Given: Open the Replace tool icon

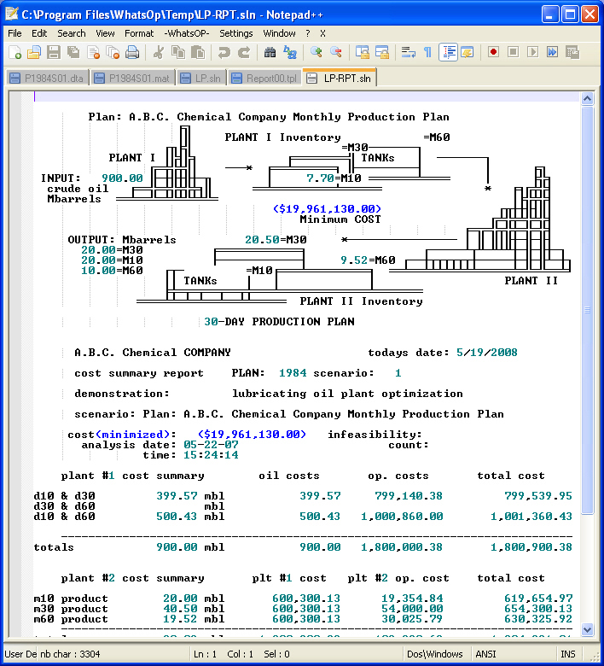Looking at the screenshot, I should pyautogui.click(x=289, y=53).
